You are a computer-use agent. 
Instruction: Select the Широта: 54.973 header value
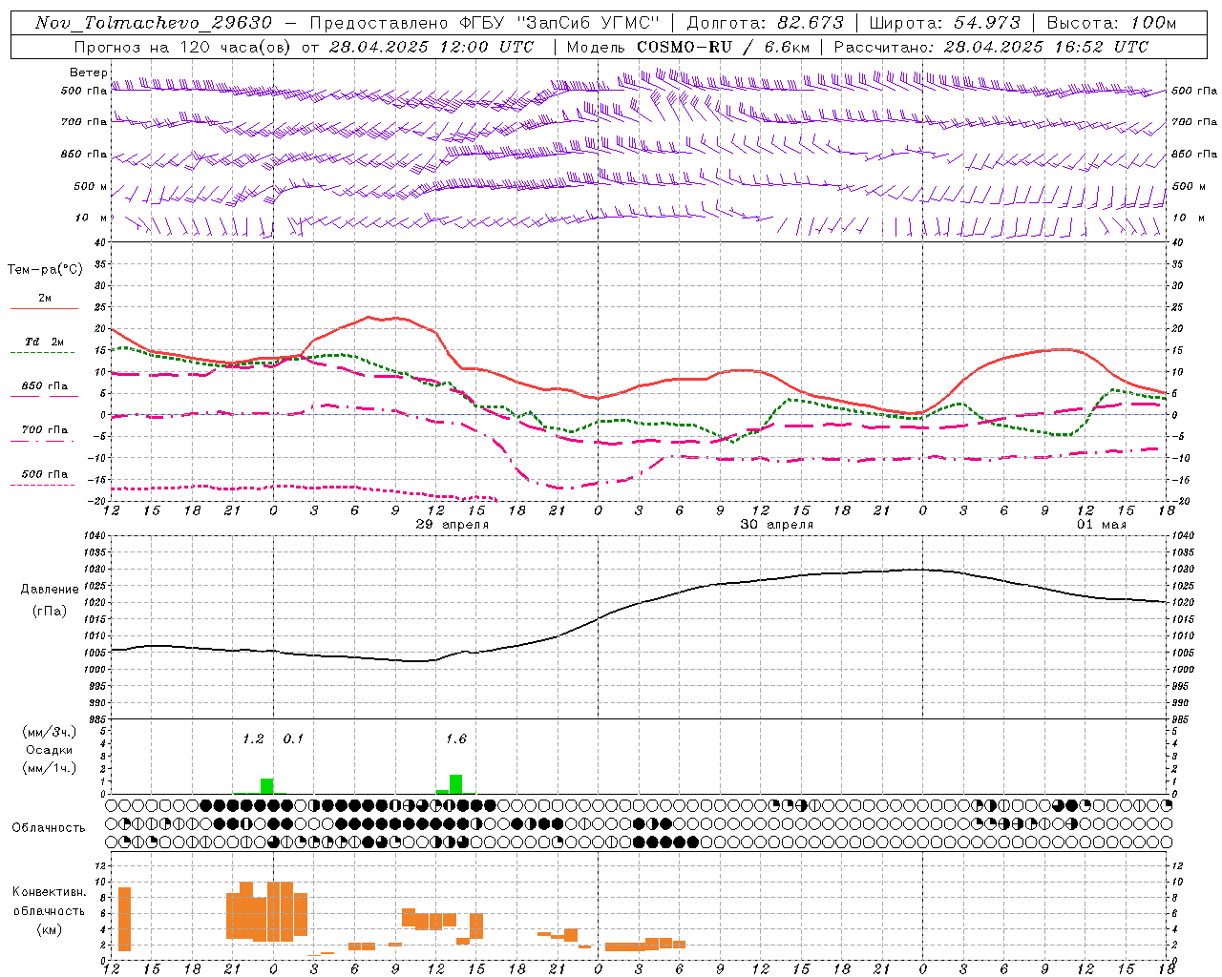coord(944,23)
